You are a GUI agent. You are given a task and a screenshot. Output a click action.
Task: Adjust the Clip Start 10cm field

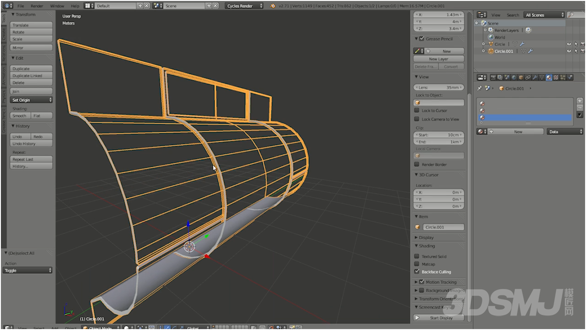(439, 135)
